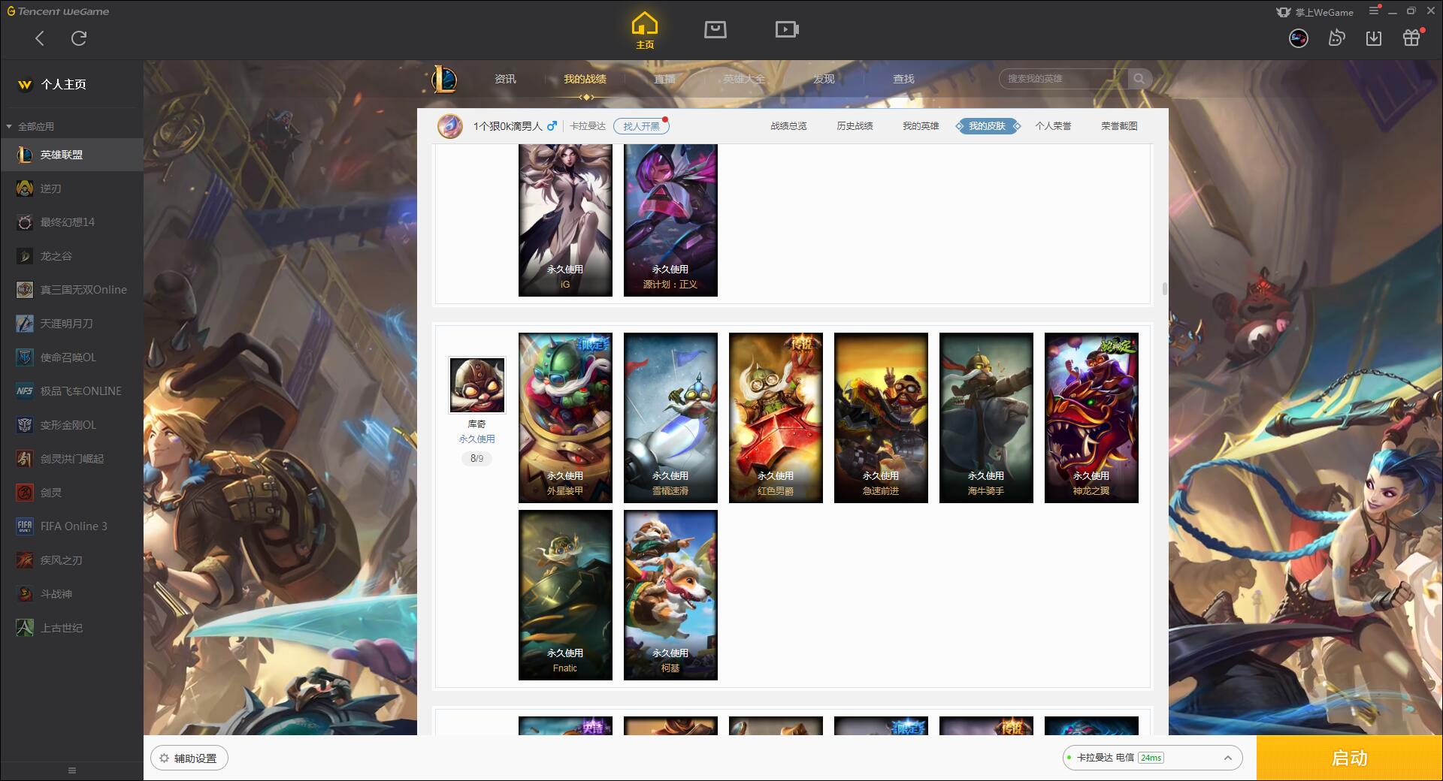Select 上古世纪 in game list
The height and width of the screenshot is (781, 1443).
click(71, 628)
